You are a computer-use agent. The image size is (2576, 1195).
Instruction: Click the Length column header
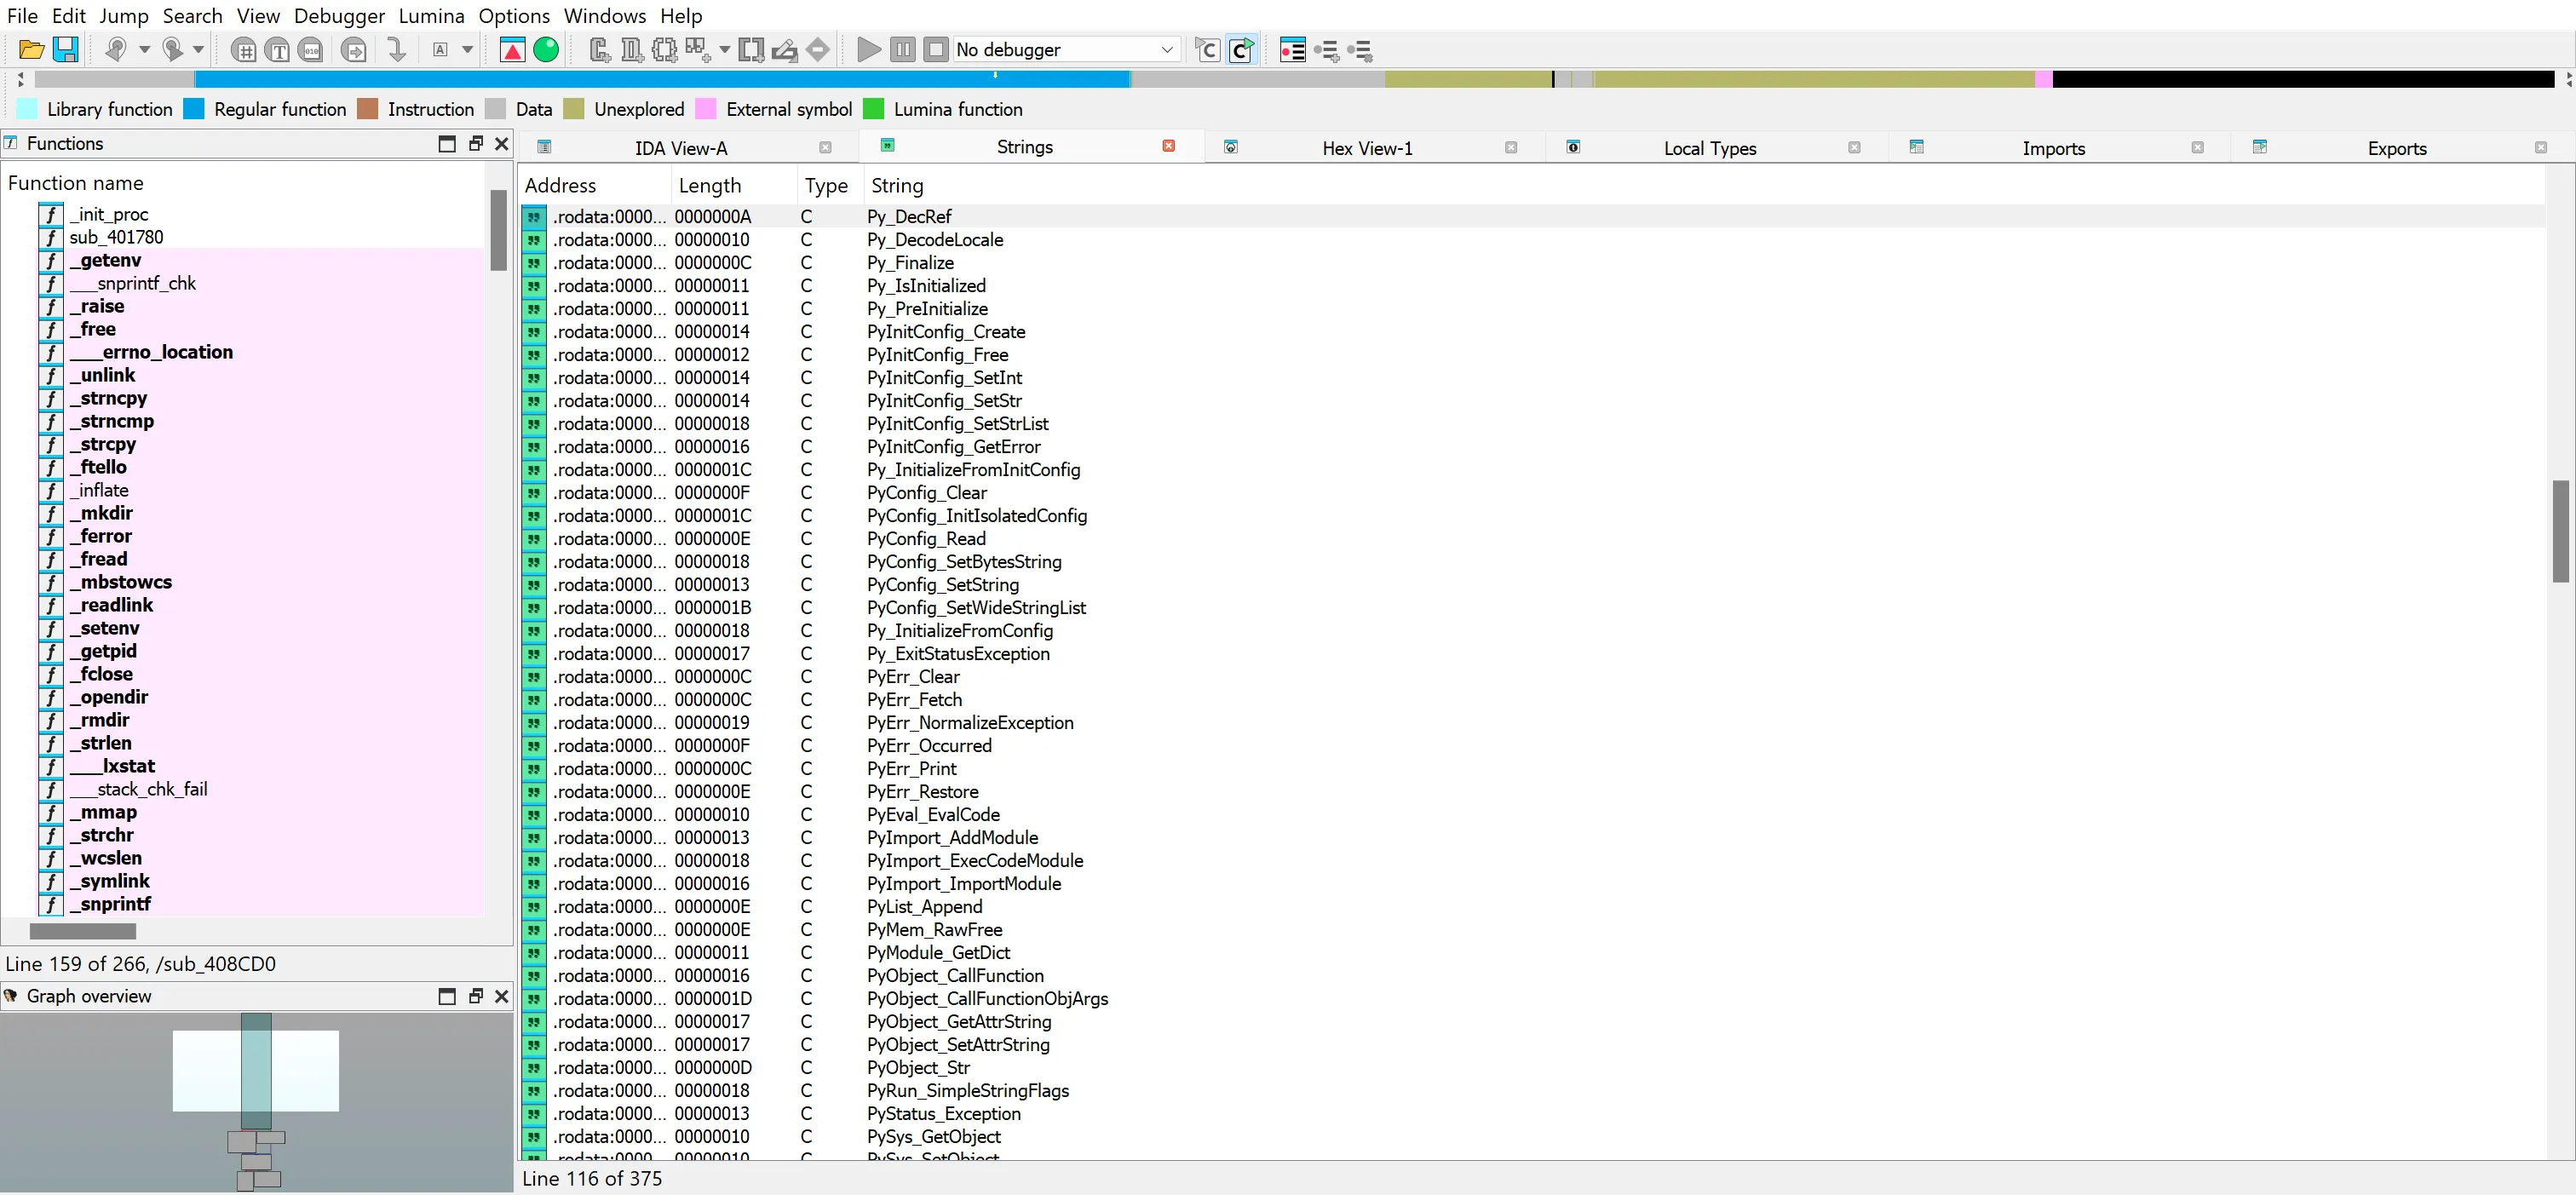(x=709, y=185)
